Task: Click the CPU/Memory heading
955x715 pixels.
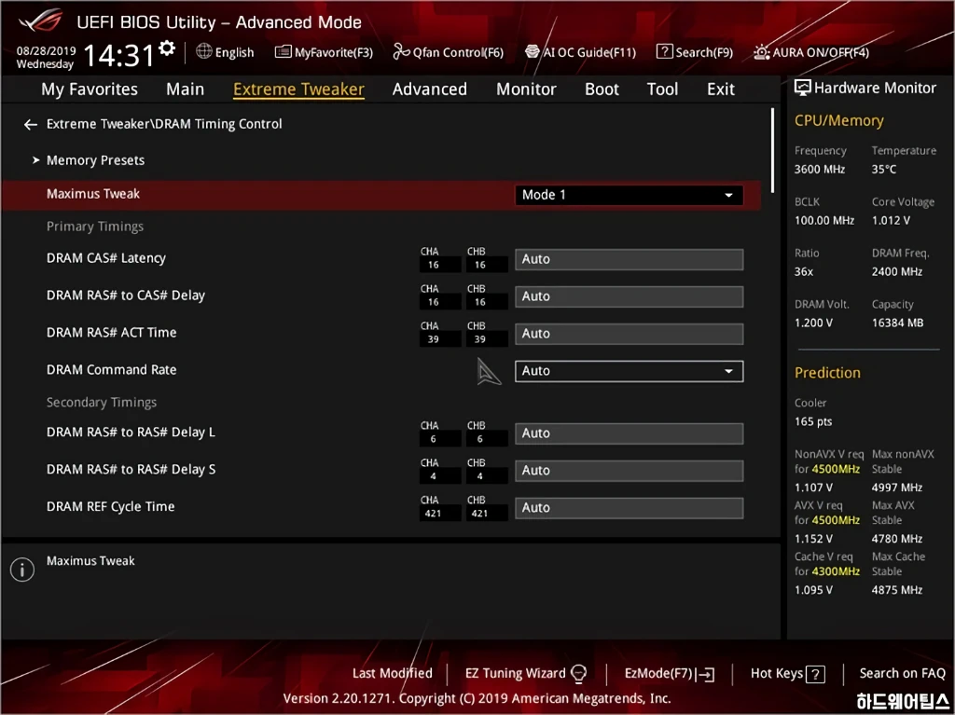Action: pyautogui.click(x=838, y=120)
